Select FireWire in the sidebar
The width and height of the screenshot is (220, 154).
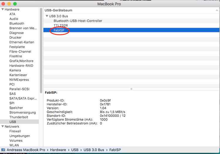16,56
